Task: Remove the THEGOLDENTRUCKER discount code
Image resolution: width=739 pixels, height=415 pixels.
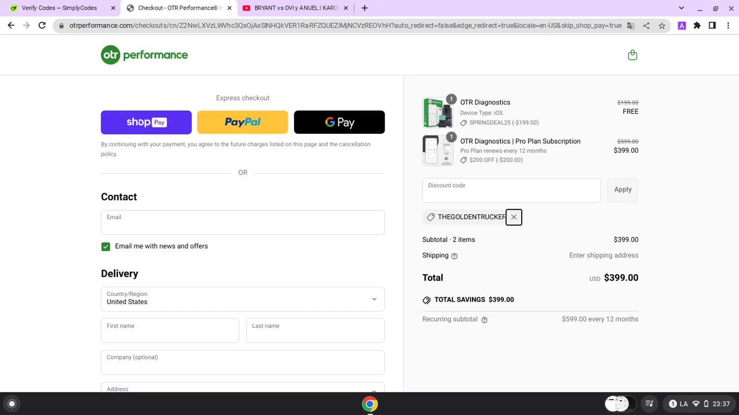Action: pyautogui.click(x=514, y=217)
